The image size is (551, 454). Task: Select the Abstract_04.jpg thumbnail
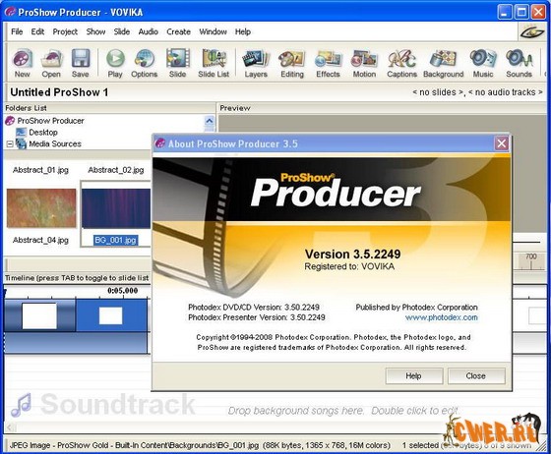coord(41,207)
